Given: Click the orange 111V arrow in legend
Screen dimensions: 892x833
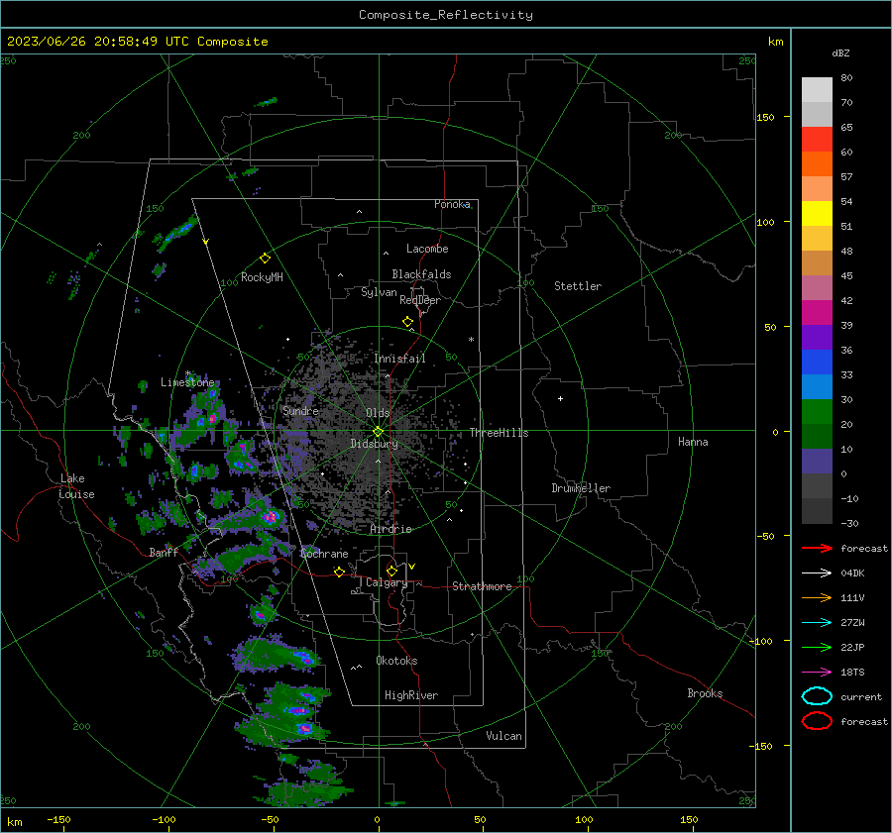Looking at the screenshot, I should tap(817, 597).
